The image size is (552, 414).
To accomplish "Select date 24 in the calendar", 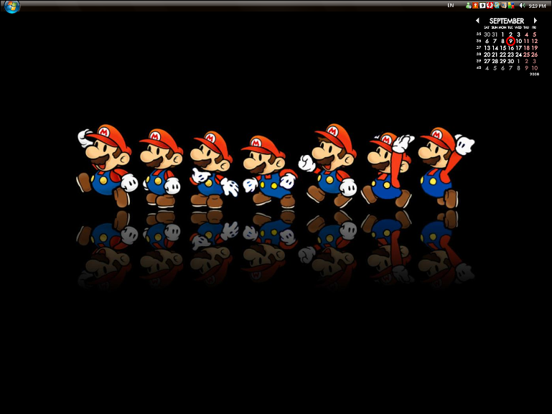I will [518, 55].
